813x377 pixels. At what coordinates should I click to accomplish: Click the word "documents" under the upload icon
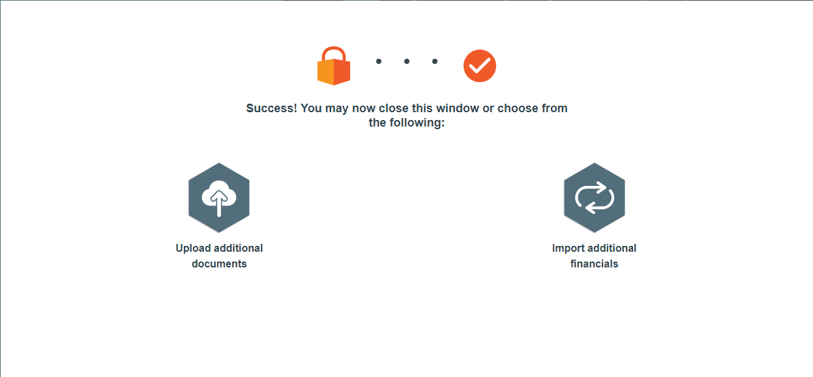click(x=219, y=264)
